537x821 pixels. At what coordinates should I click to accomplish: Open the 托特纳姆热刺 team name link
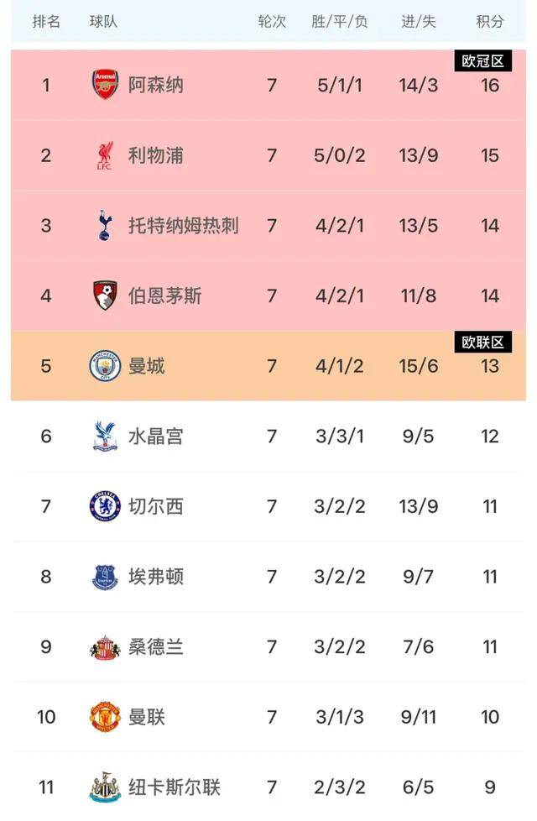183,225
